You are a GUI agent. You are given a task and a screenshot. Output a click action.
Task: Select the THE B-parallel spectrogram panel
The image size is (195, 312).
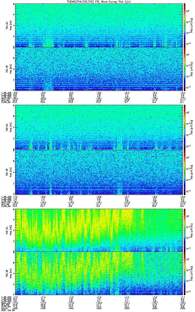point(99,274)
